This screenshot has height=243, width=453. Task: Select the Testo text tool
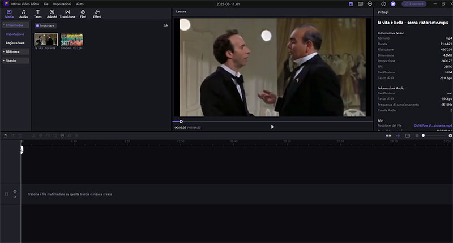tap(37, 14)
